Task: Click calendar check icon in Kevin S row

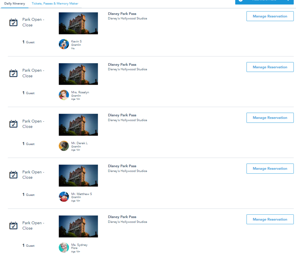Action: [13, 22]
